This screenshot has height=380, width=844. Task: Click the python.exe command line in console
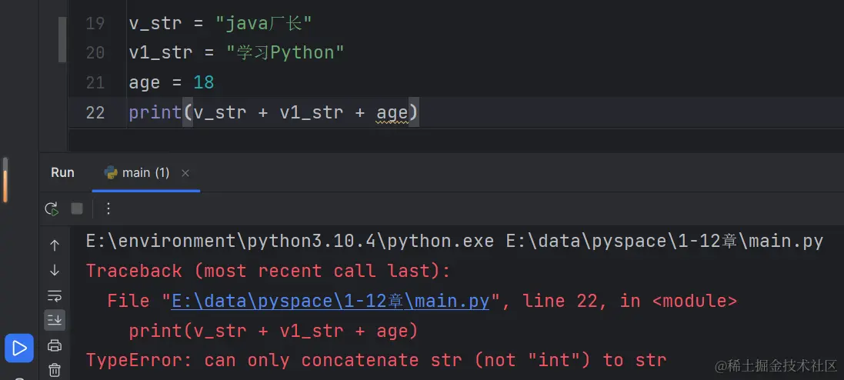(x=454, y=242)
